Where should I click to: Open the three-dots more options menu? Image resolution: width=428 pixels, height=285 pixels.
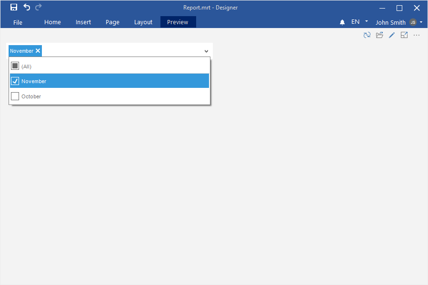click(417, 35)
